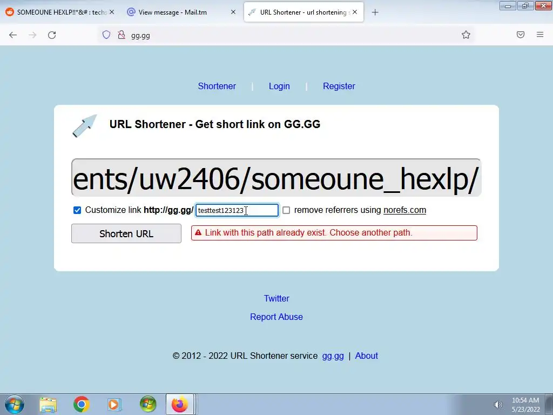Enable the remove referrers checkbox

tap(286, 210)
